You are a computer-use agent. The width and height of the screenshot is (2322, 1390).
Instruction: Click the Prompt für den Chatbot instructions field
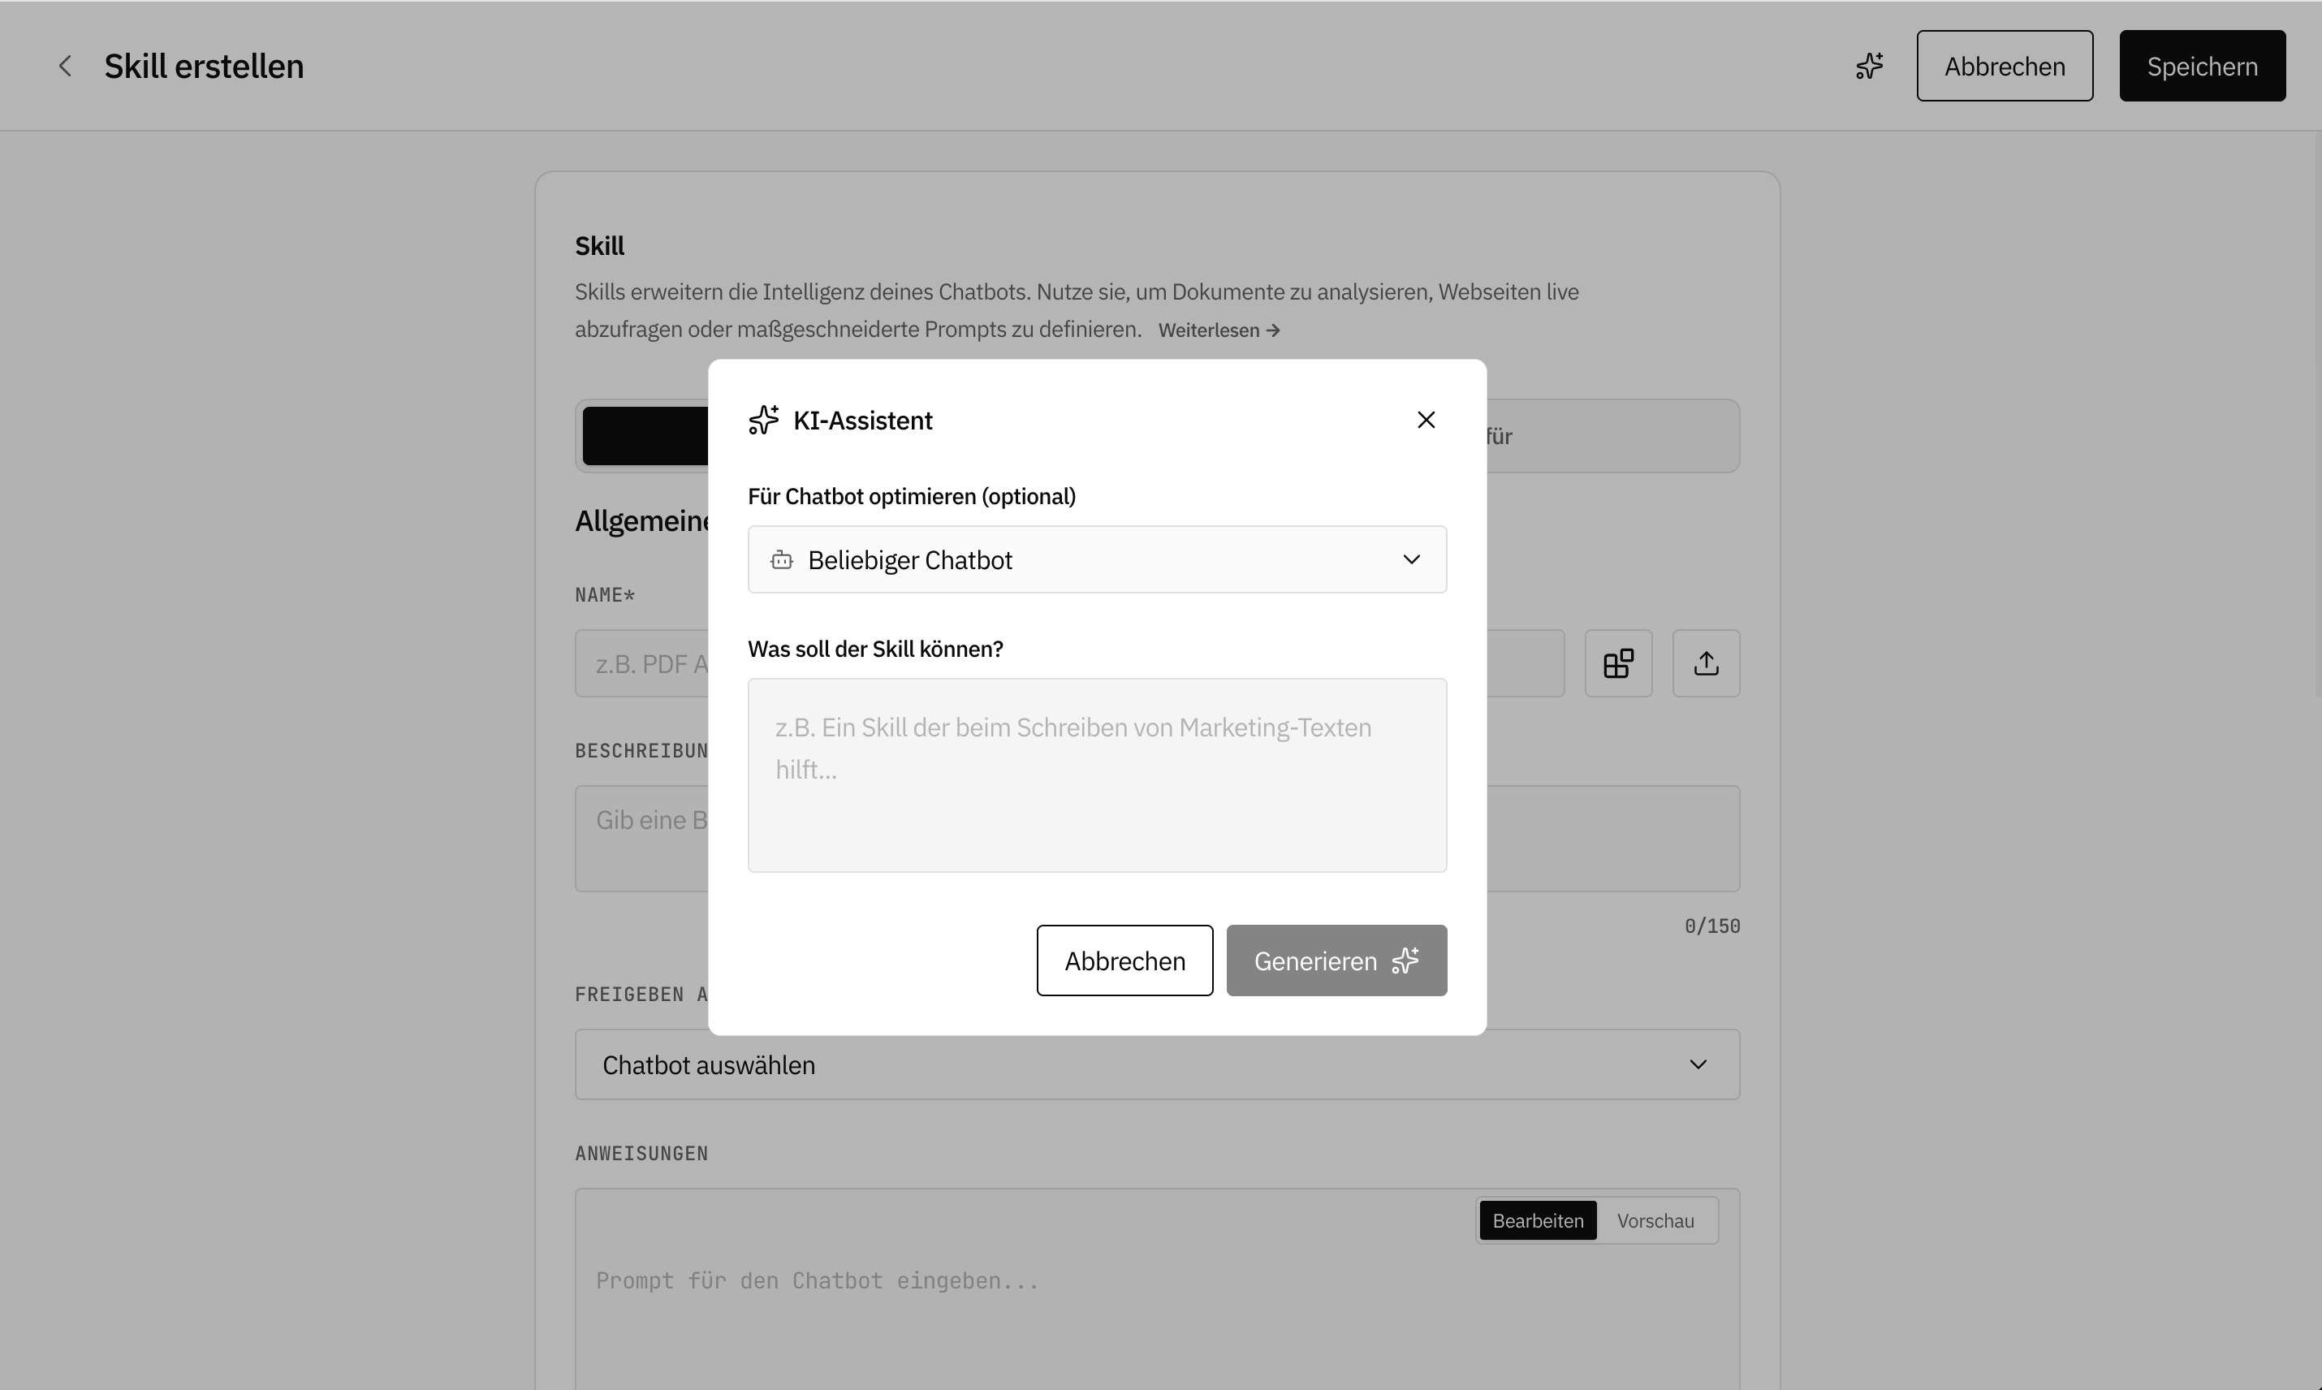[x=1157, y=1291]
